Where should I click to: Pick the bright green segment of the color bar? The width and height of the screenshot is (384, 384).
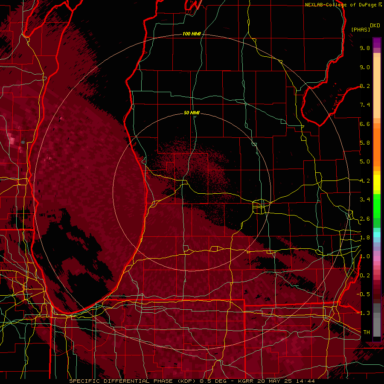[x=377, y=206]
